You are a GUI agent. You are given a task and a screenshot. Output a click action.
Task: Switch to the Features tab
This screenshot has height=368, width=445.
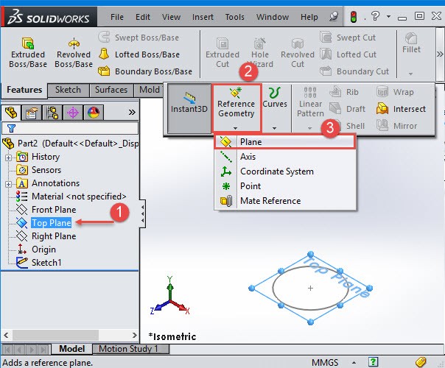coord(24,90)
